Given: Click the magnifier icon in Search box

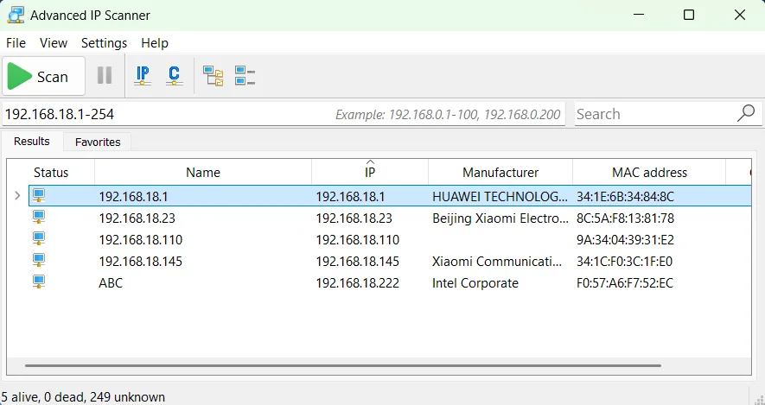Looking at the screenshot, I should [x=745, y=114].
